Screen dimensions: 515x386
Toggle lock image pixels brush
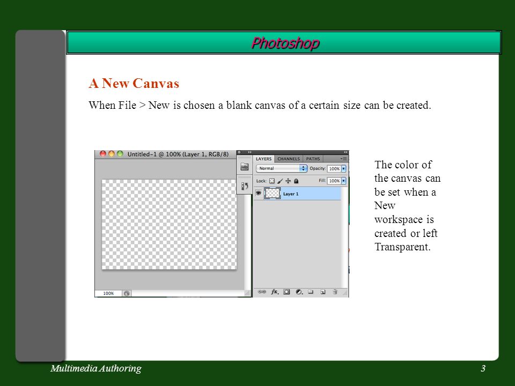[280, 181]
